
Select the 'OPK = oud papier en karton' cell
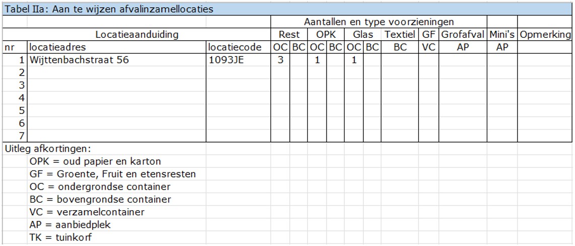click(x=95, y=161)
